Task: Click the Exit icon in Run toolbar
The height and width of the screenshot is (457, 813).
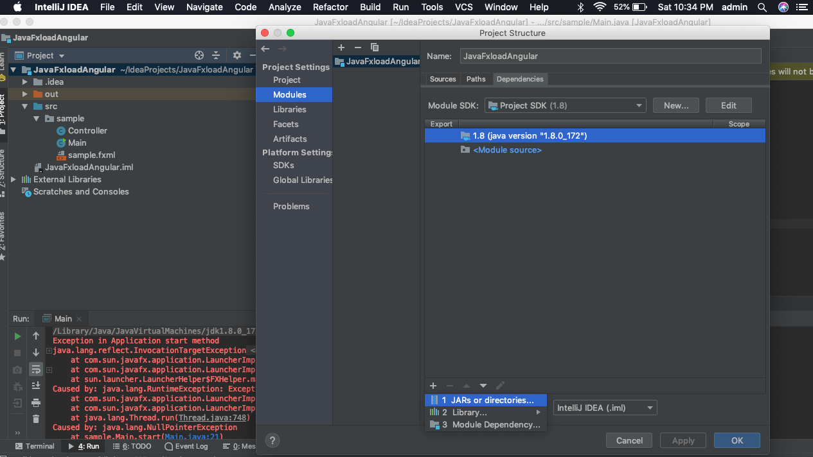Action: pos(17,403)
